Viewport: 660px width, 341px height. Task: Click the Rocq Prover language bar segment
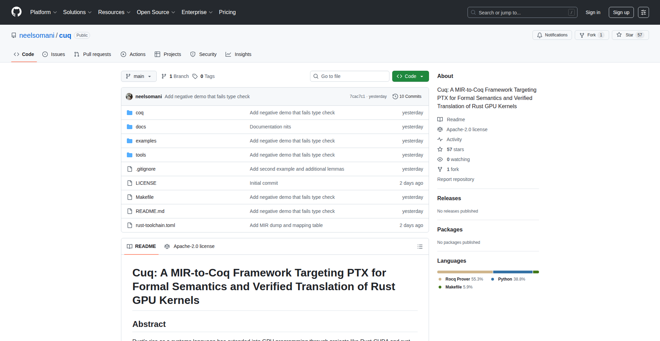[465, 272]
